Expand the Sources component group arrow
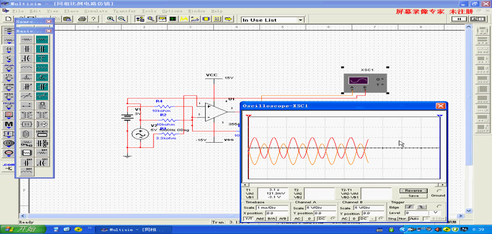Viewport: 492px width, 234px height. point(9,33)
